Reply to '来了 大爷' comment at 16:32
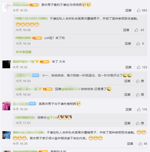Viewport: 150px width, 152px height. [128, 67]
